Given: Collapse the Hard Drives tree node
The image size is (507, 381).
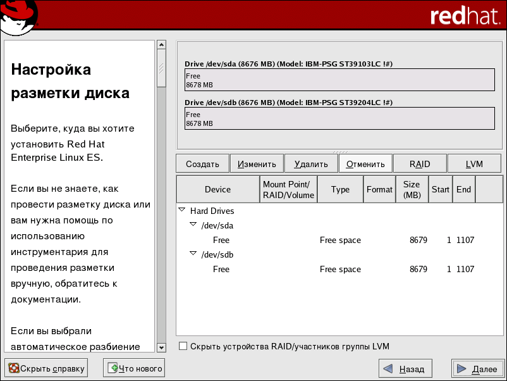Looking at the screenshot, I should pos(182,211).
